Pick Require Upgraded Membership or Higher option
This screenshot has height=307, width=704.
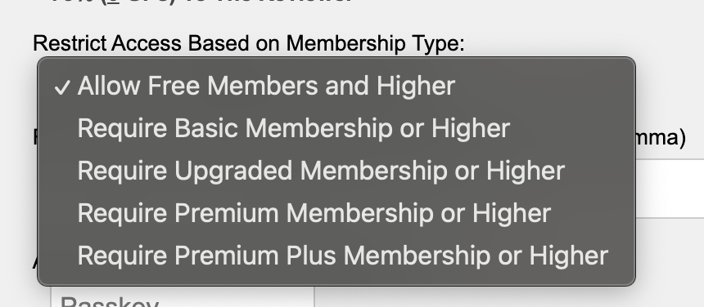tap(336, 171)
